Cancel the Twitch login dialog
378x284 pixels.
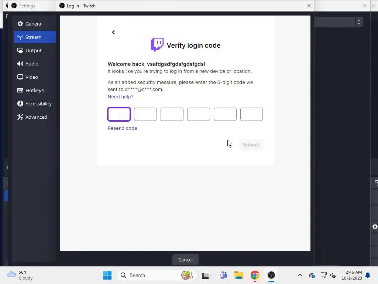pos(185,260)
